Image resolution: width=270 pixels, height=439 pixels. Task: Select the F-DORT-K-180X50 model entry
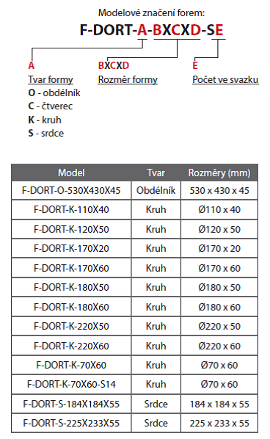pyautogui.click(x=71, y=288)
